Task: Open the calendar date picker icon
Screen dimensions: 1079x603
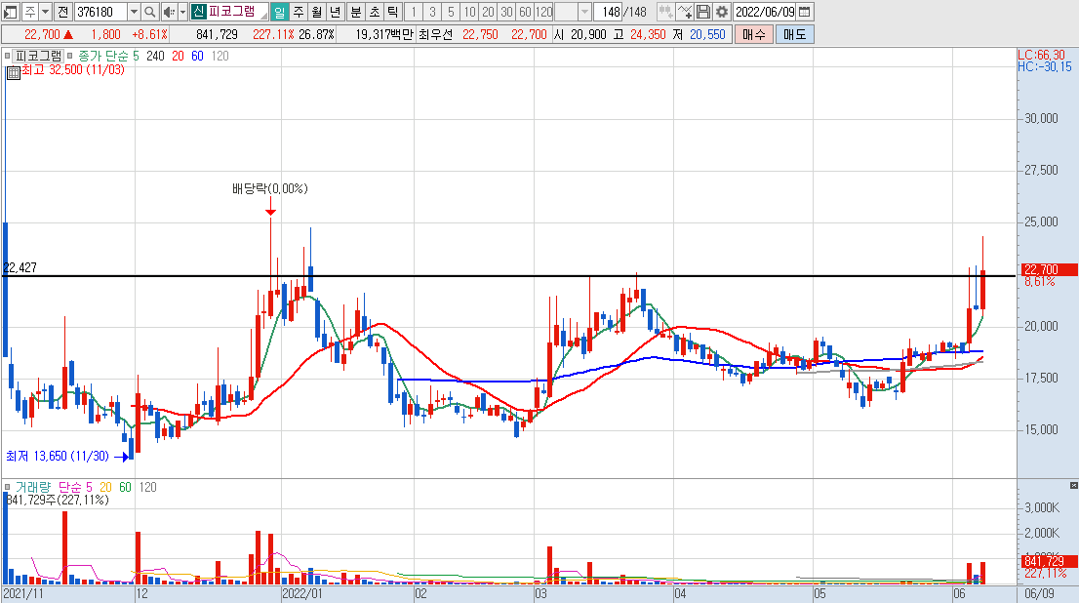Action: click(x=805, y=12)
